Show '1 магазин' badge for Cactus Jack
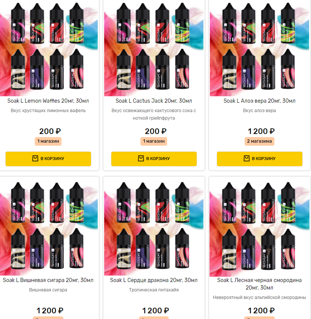The image size is (311, 319). pos(154,141)
